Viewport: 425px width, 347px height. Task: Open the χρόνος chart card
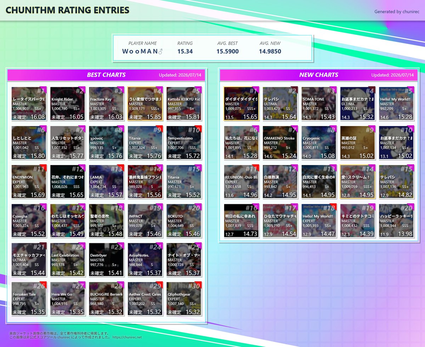pyautogui.click(x=106, y=143)
